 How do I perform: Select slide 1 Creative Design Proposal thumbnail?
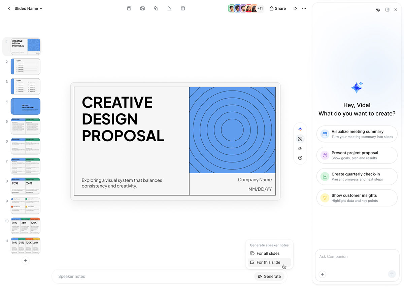pos(26,46)
